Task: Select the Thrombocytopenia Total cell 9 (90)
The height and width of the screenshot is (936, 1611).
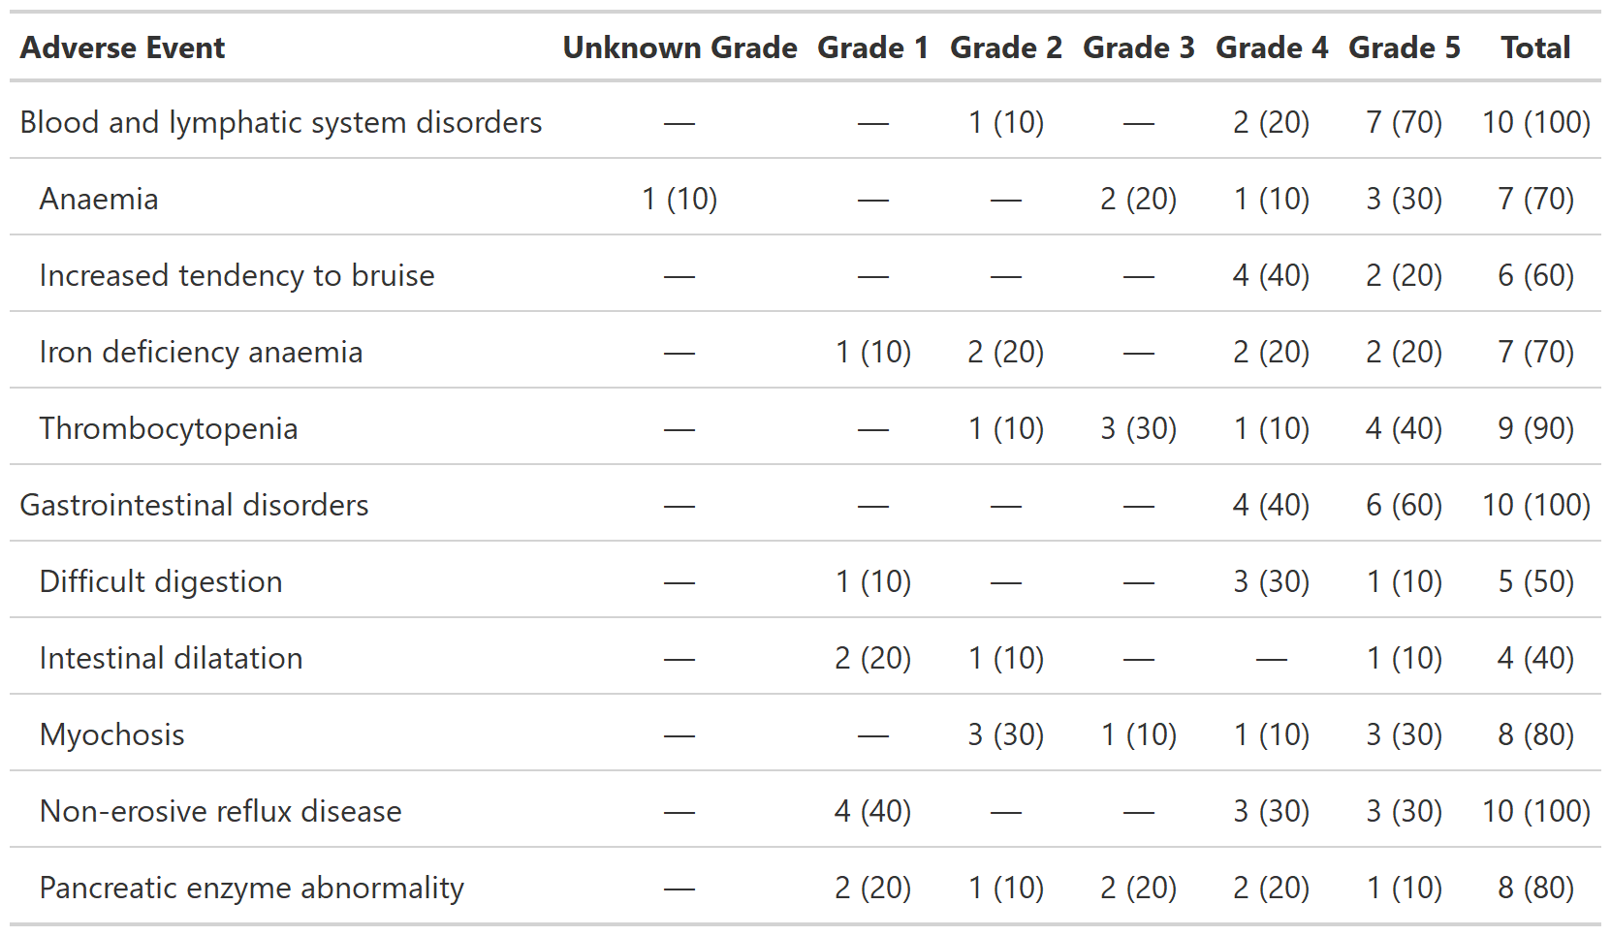Action: [x=1535, y=429]
